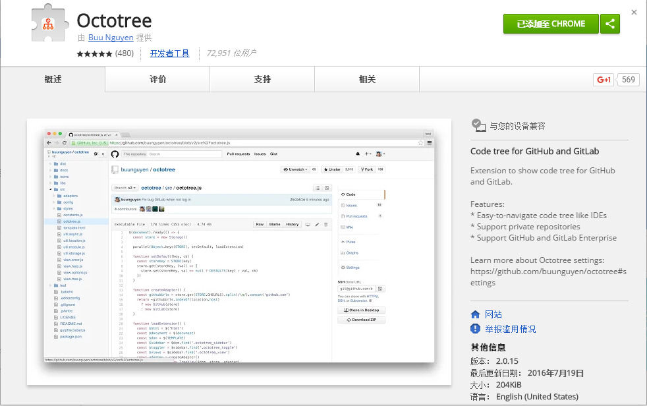Open the 网站 website link
Viewport: 647px width, 406px height.
(x=493, y=314)
